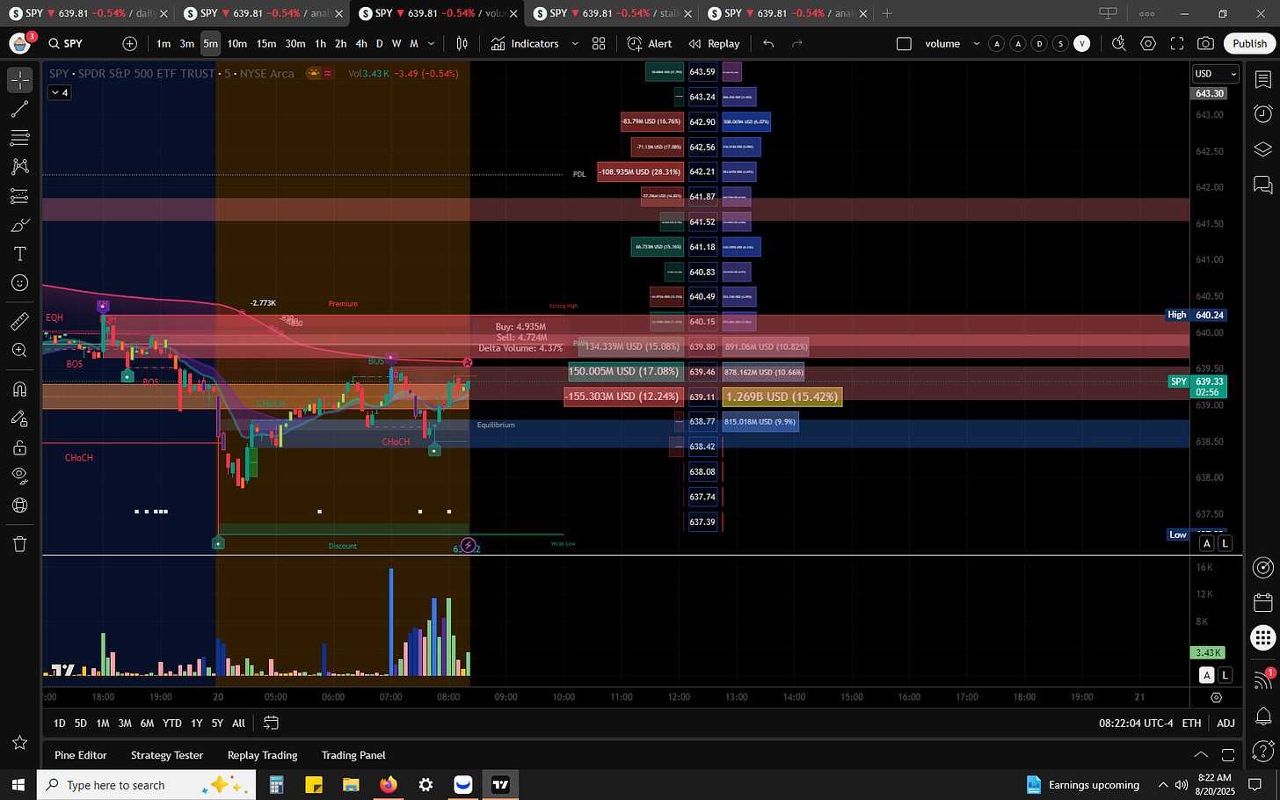
Task: Set range to 1D
Action: point(60,723)
